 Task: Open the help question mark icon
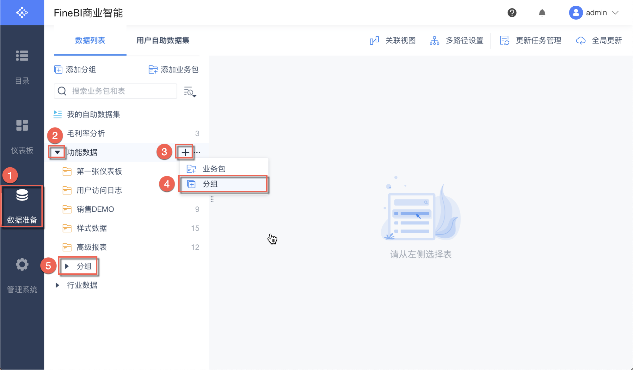pyautogui.click(x=512, y=13)
